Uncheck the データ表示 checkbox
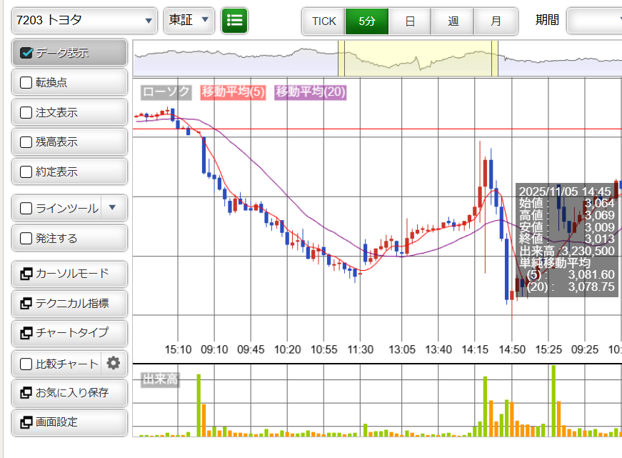 (26, 53)
